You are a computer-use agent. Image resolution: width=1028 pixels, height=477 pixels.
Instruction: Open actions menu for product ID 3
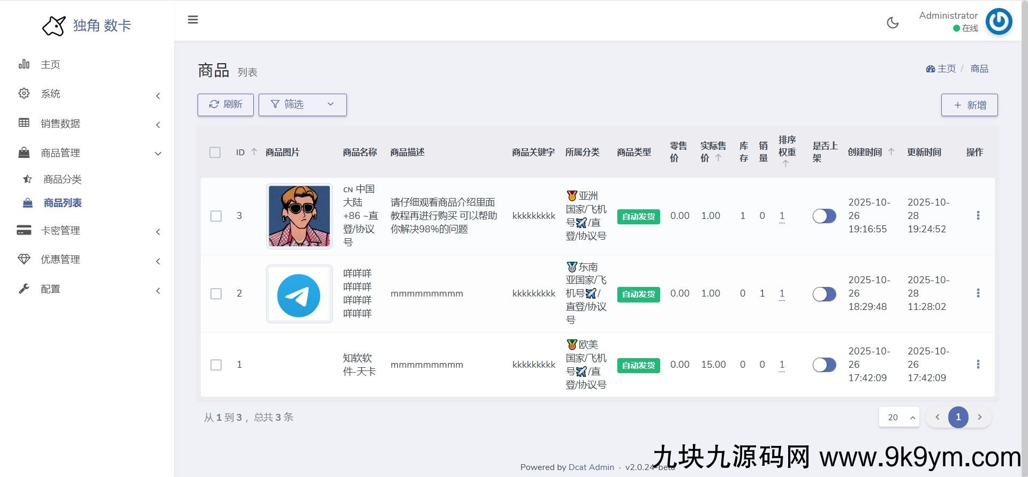[978, 215]
